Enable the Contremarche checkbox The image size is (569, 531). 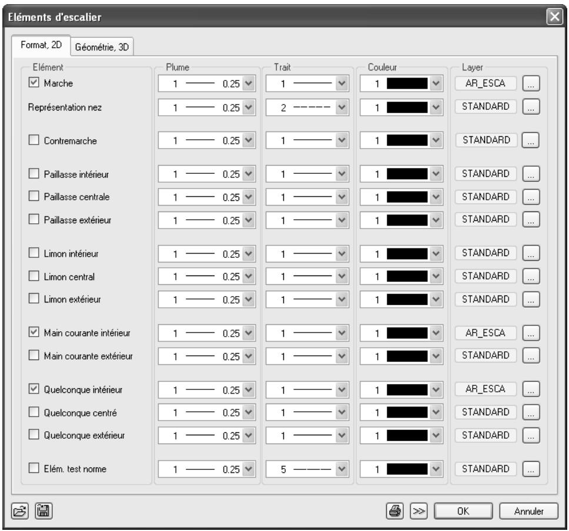click(x=34, y=140)
